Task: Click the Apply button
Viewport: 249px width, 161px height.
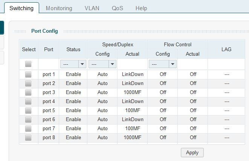Action: [x=192, y=152]
